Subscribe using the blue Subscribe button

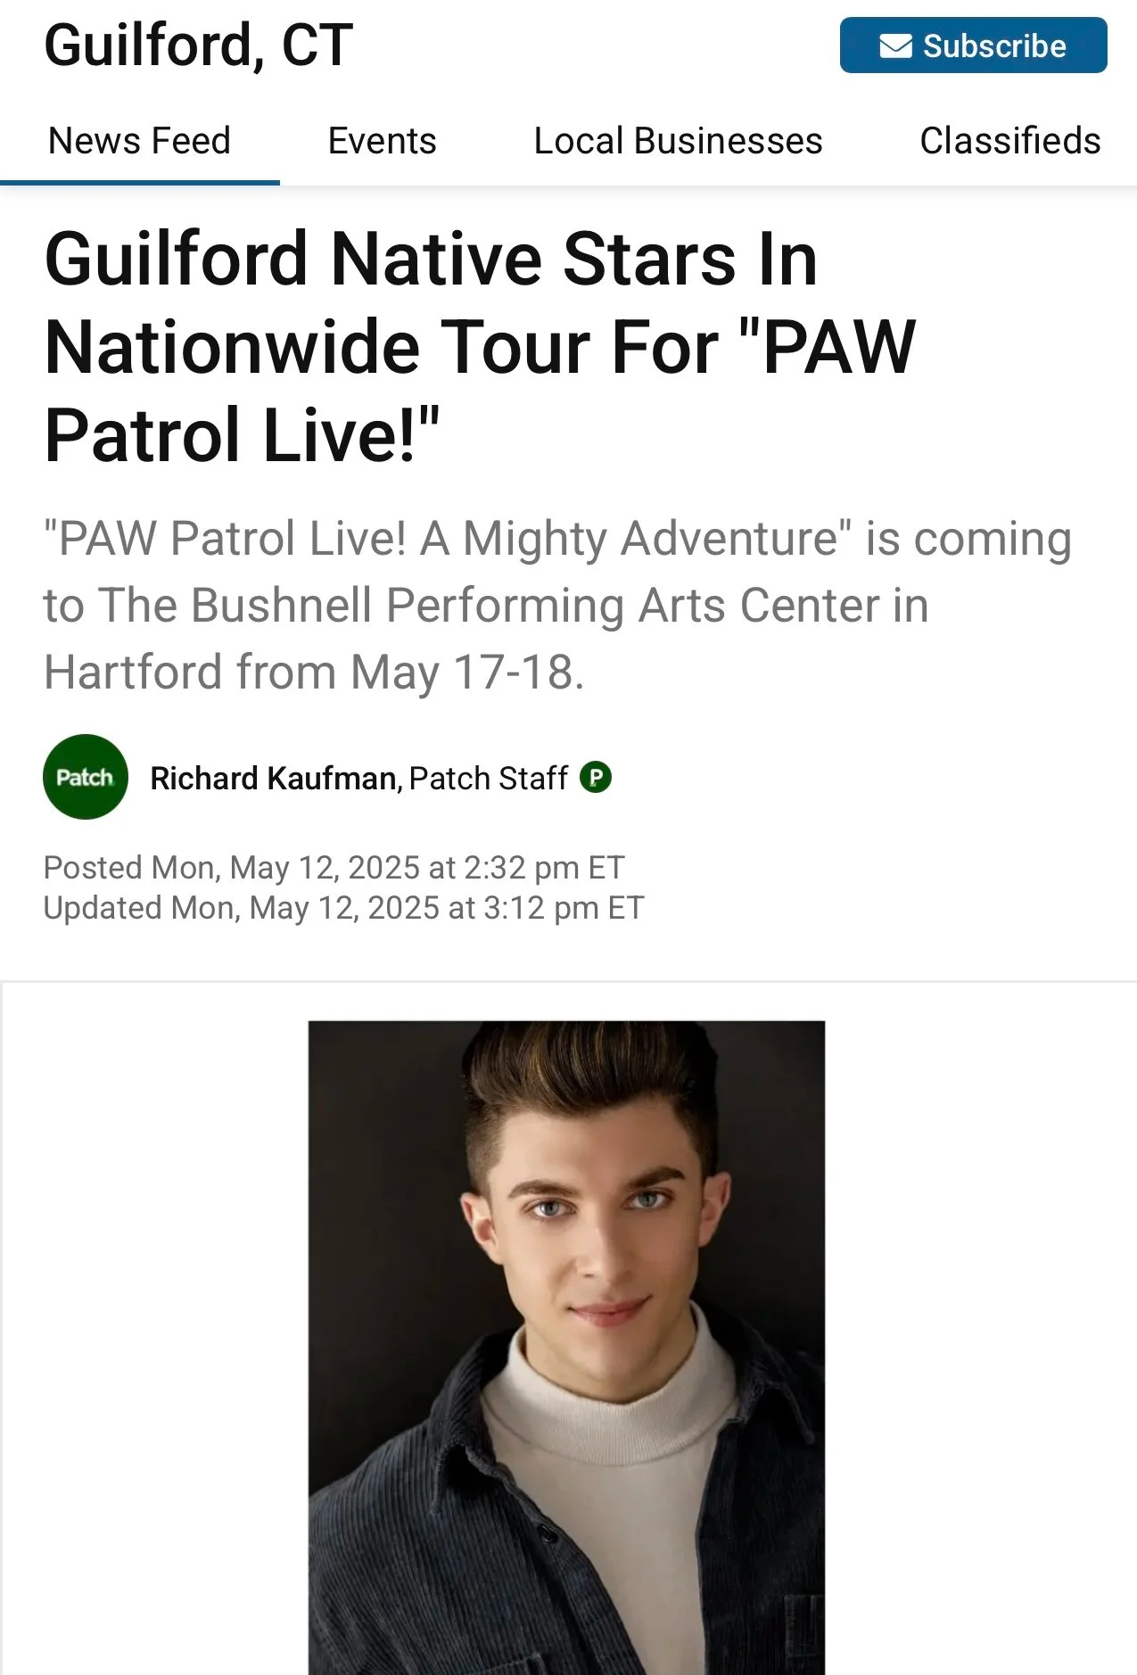[x=973, y=45]
